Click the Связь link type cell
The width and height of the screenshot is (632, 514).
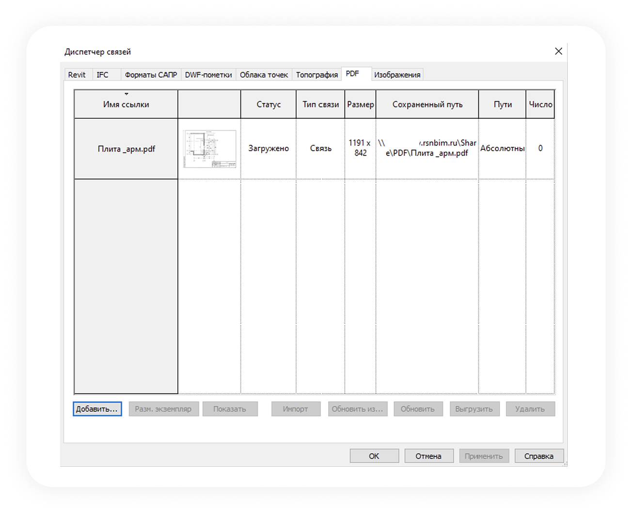point(320,149)
